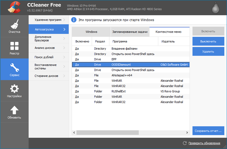Open the Очистка broom section

pos(14,26)
